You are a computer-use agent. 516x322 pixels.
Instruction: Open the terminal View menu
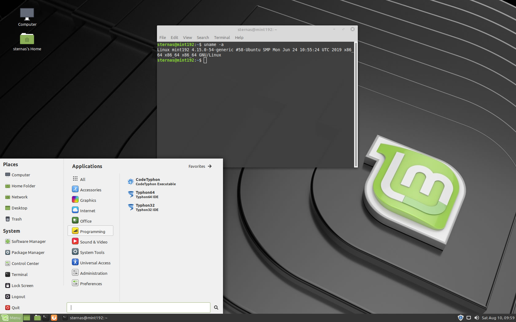point(187,37)
